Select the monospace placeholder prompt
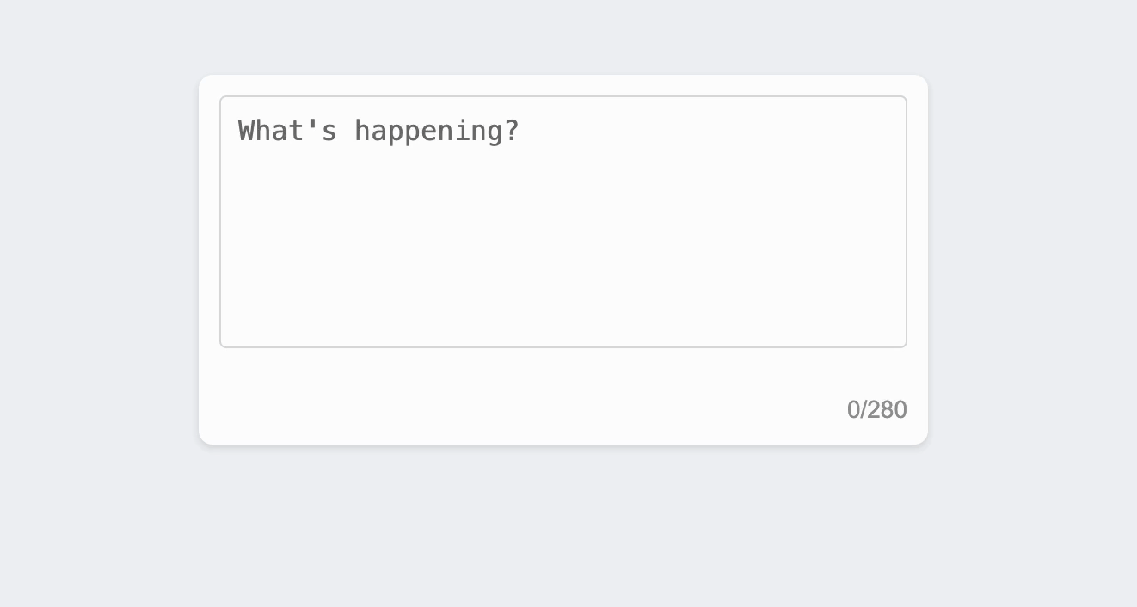Screen dimensions: 1137x607 coord(378,131)
